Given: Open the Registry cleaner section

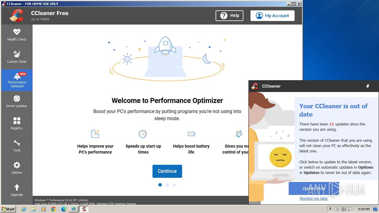Looking at the screenshot, I should 17,124.
